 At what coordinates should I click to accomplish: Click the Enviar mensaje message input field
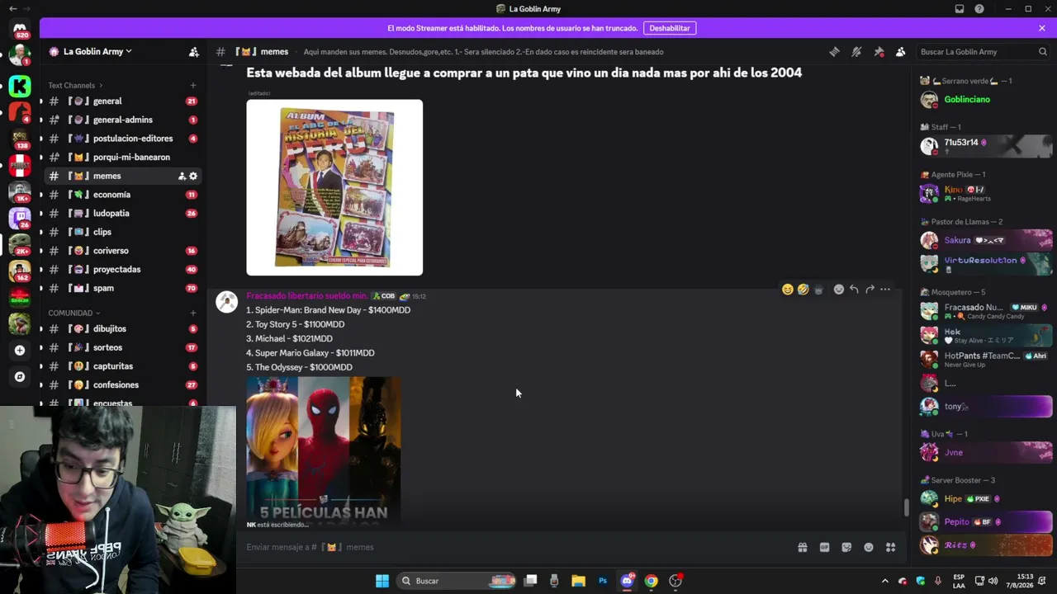pyautogui.click(x=516, y=547)
